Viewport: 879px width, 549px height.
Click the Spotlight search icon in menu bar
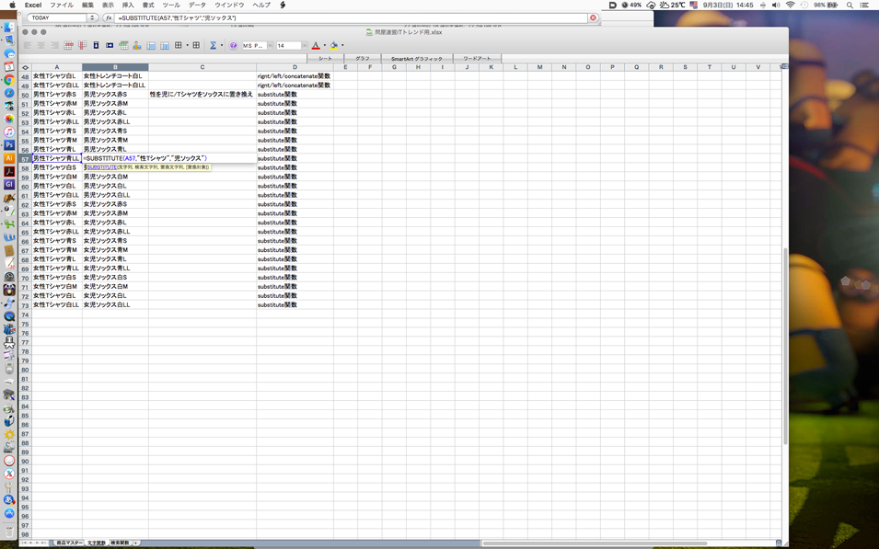(850, 5)
